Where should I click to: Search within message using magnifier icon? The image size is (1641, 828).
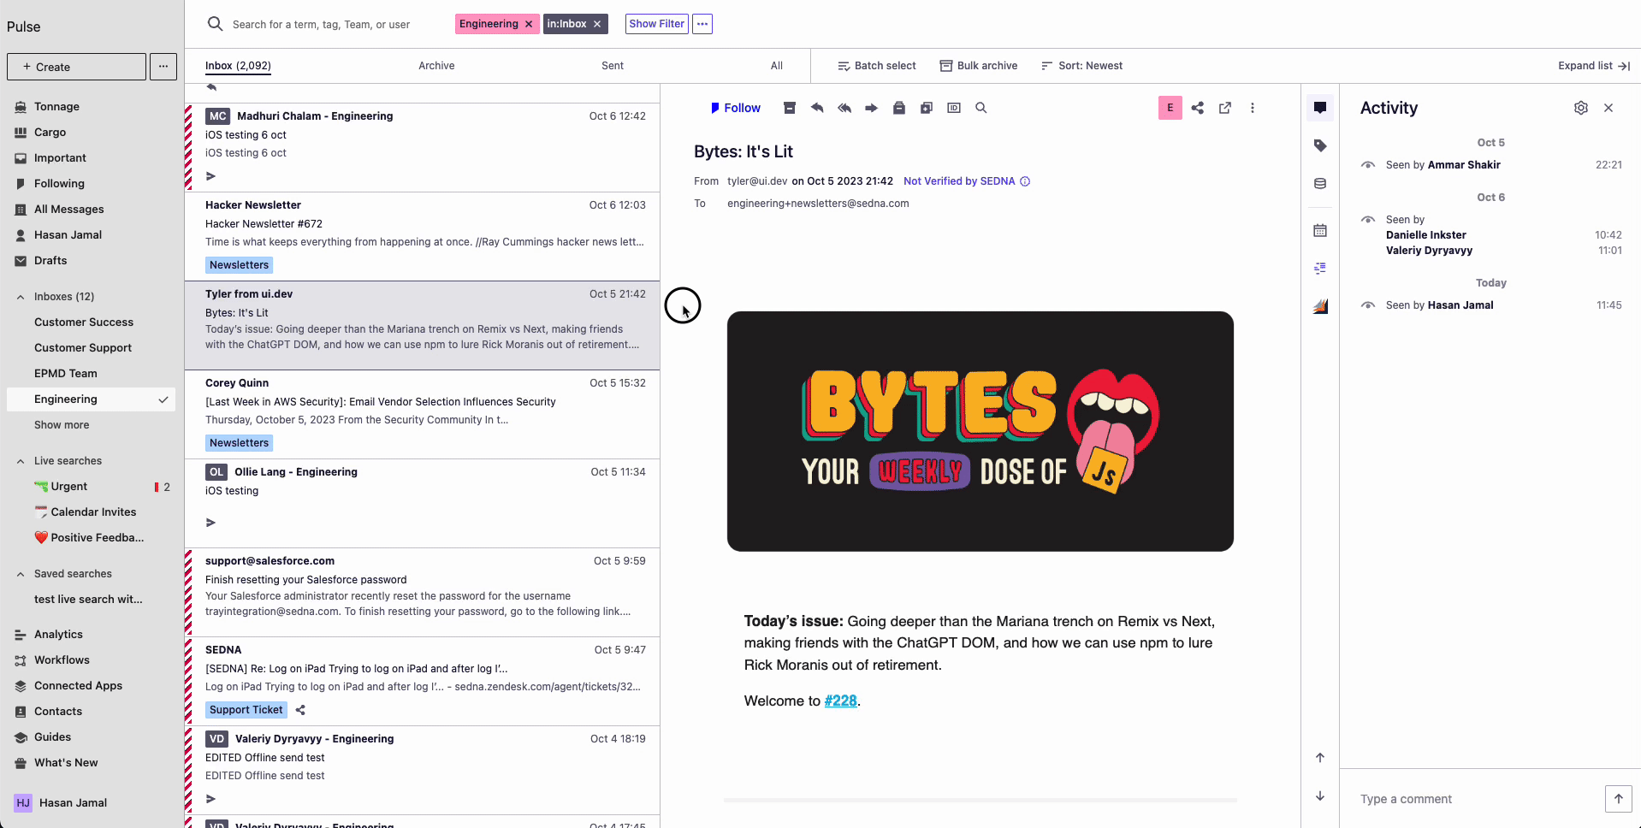[x=981, y=108]
